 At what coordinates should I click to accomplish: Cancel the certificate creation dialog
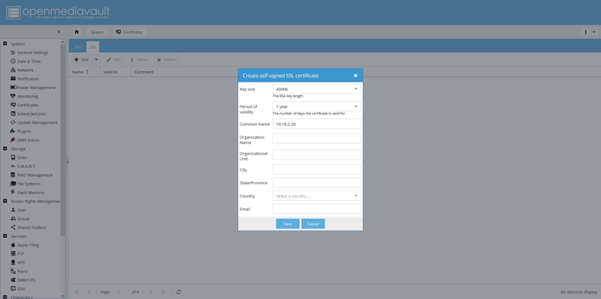pyautogui.click(x=313, y=223)
